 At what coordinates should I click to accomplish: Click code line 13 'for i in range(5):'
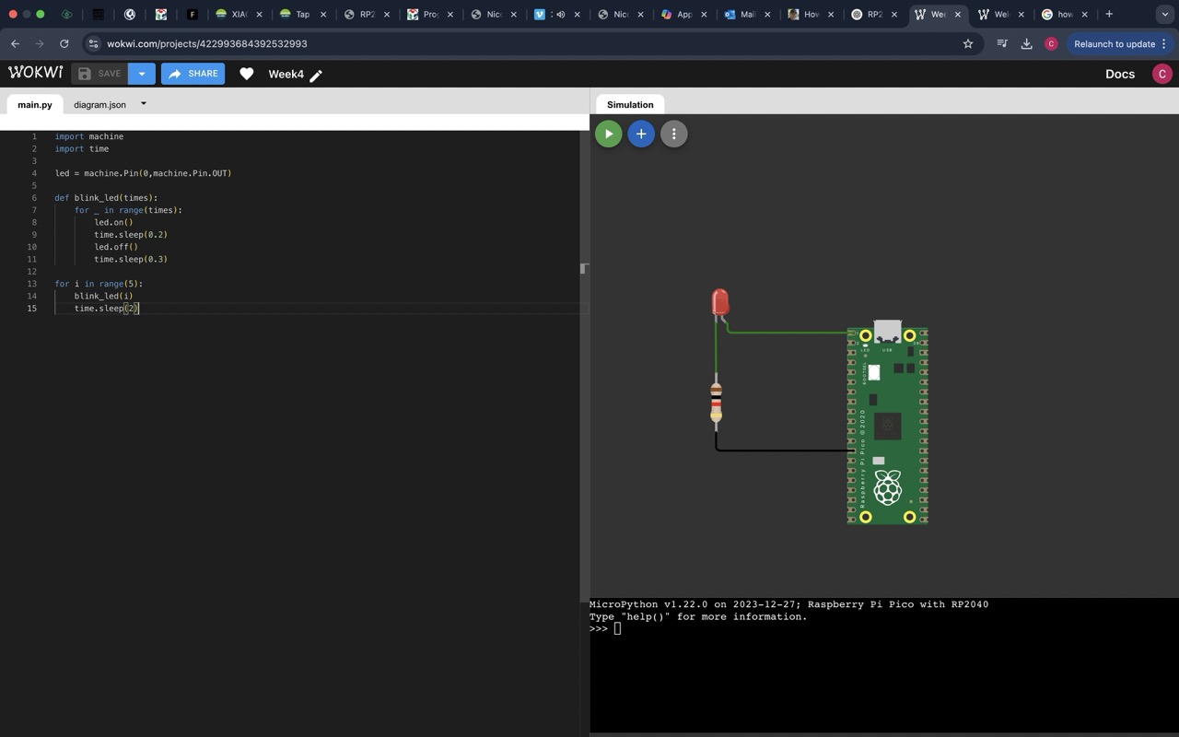click(99, 284)
